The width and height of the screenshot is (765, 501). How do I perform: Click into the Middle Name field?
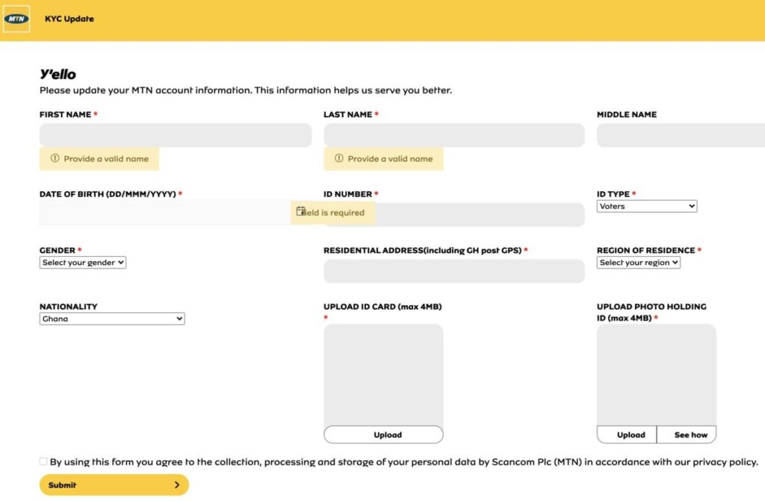coord(680,135)
